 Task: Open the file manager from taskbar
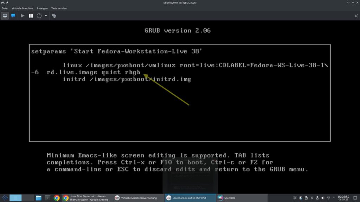[39, 198]
